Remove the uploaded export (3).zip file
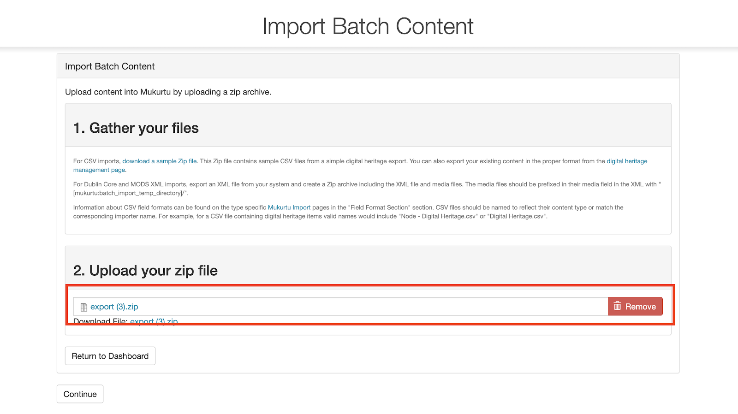The height and width of the screenshot is (414, 738). 635,307
